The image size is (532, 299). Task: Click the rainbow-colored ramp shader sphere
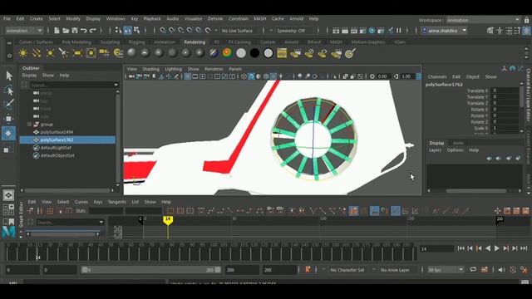(x=227, y=53)
